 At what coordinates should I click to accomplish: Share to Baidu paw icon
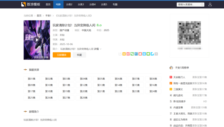[144, 54]
